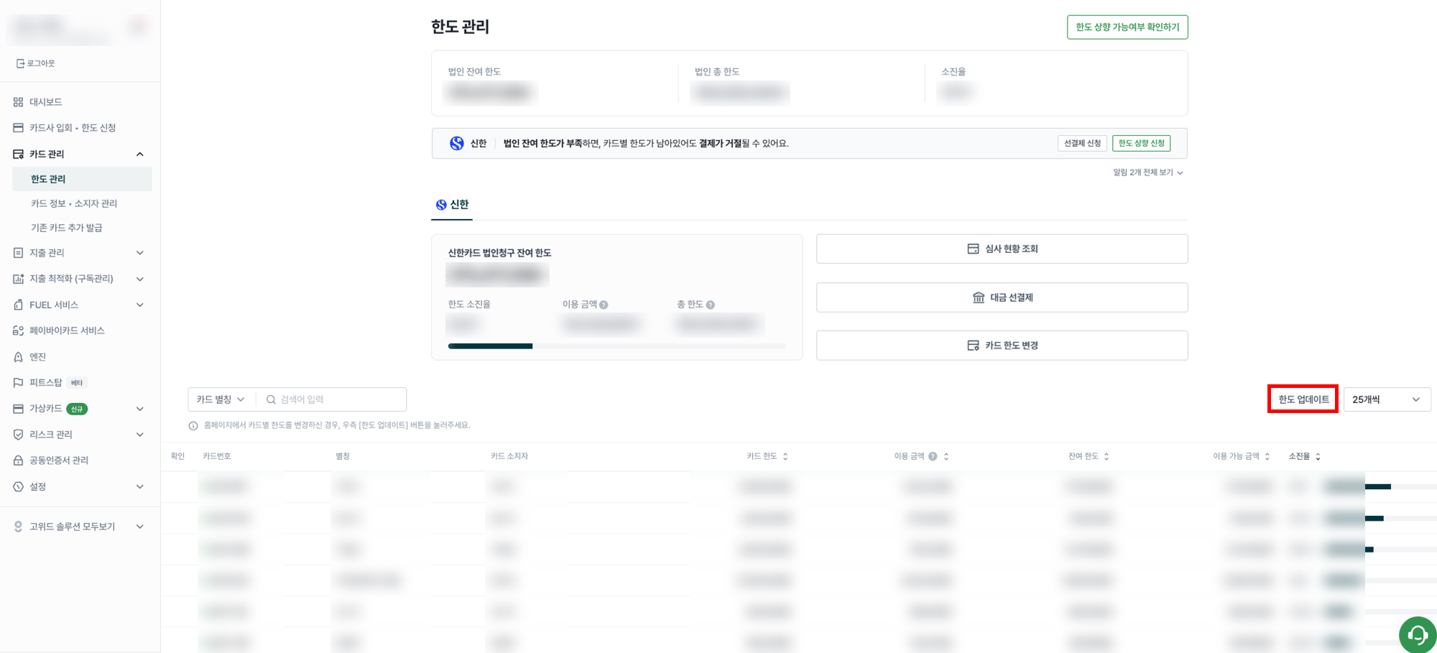
Task: Sort table by 이용 금액 column
Action: coord(946,456)
